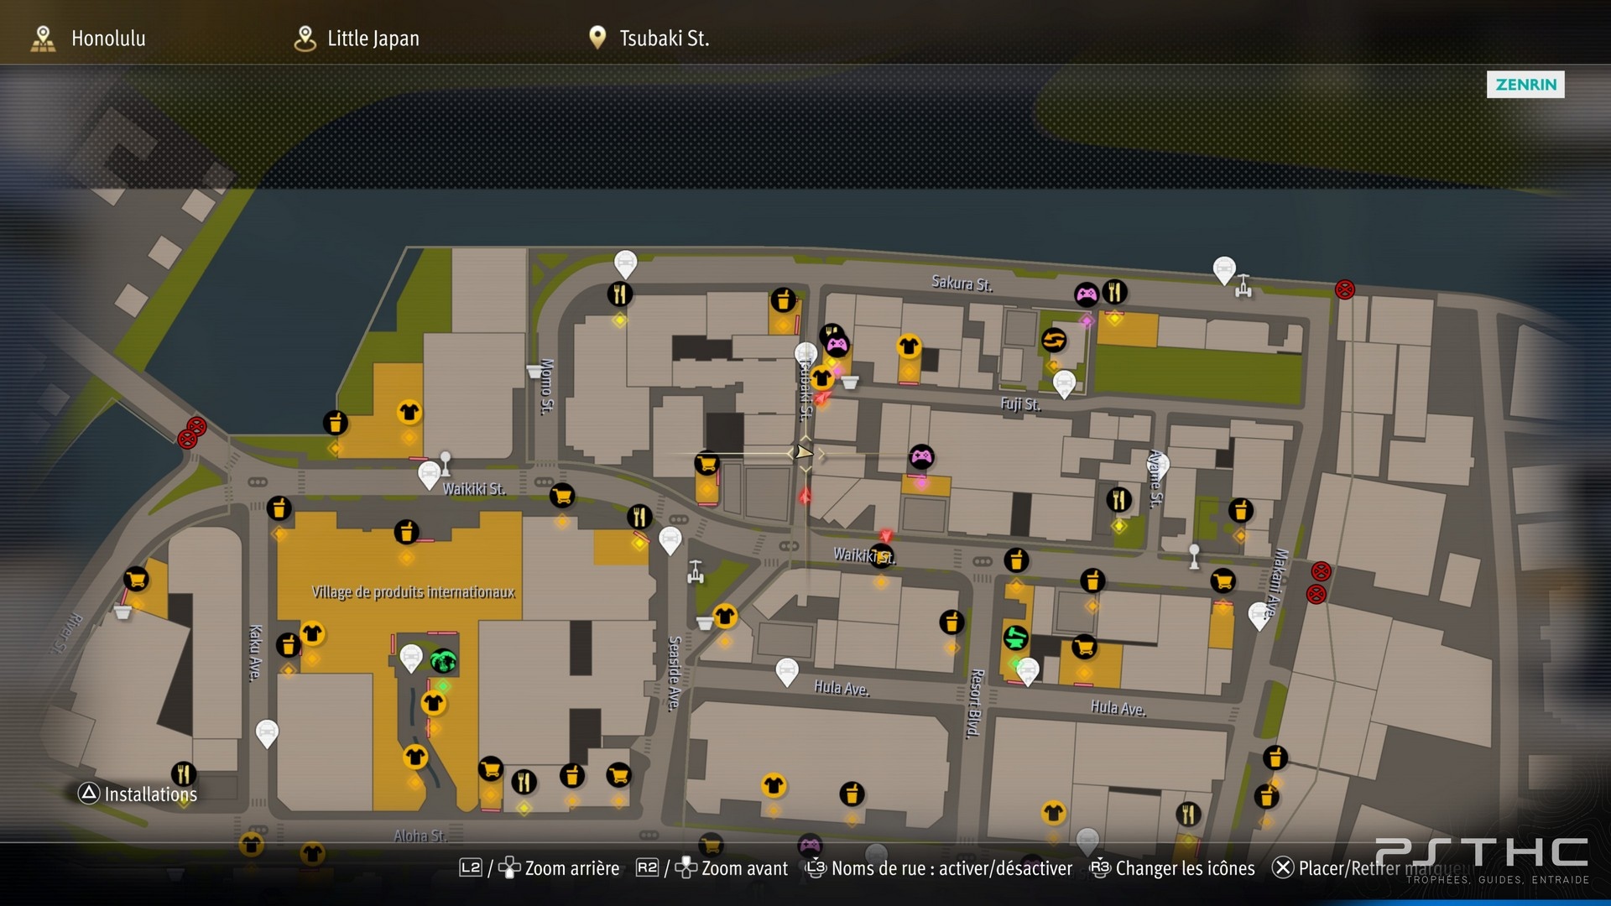Viewport: 1611px width, 906px height.
Task: Click the pink gamepad icon on Sakura St.
Action: [1087, 294]
